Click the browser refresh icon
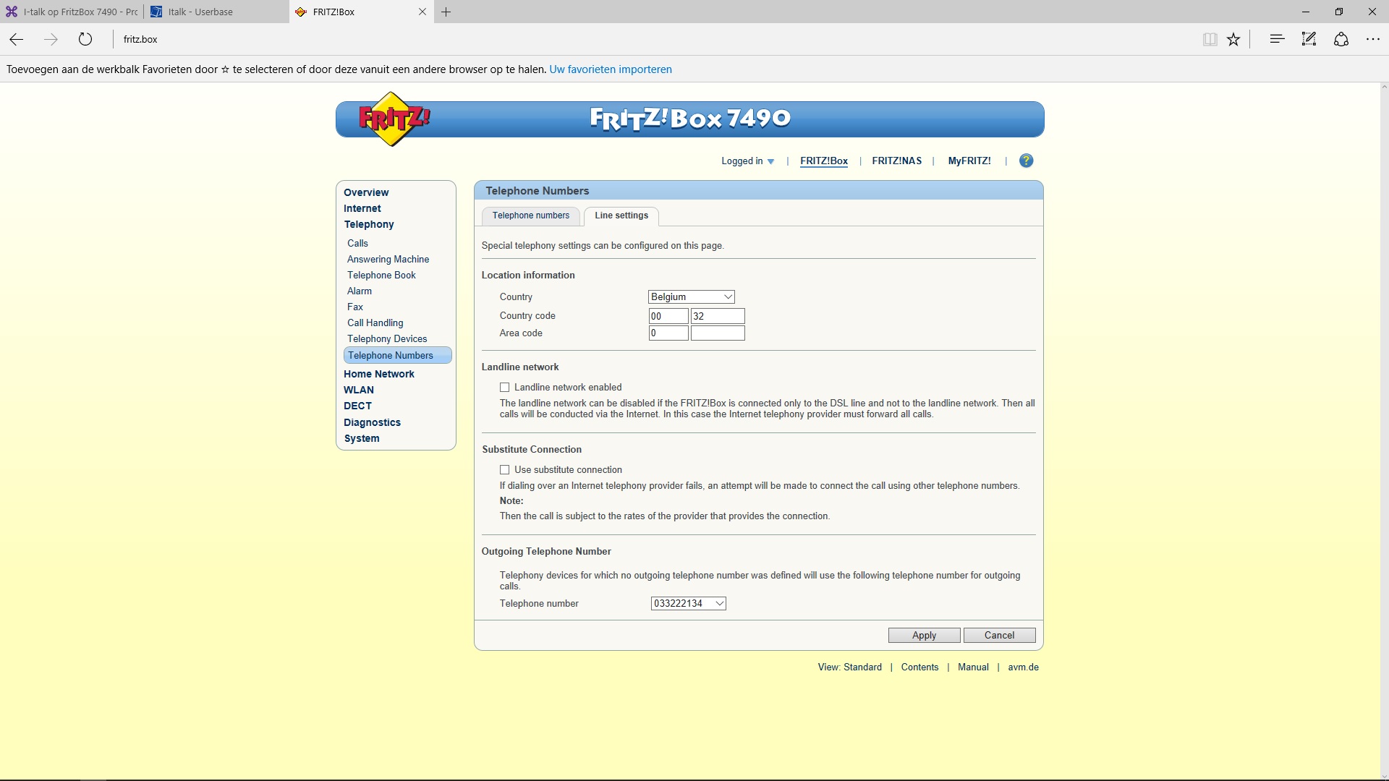 (x=85, y=39)
